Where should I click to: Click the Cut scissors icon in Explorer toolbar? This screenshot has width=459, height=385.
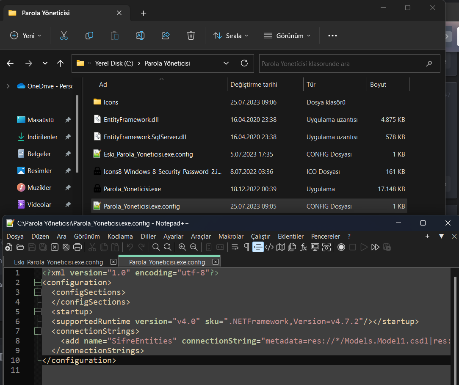pyautogui.click(x=64, y=36)
